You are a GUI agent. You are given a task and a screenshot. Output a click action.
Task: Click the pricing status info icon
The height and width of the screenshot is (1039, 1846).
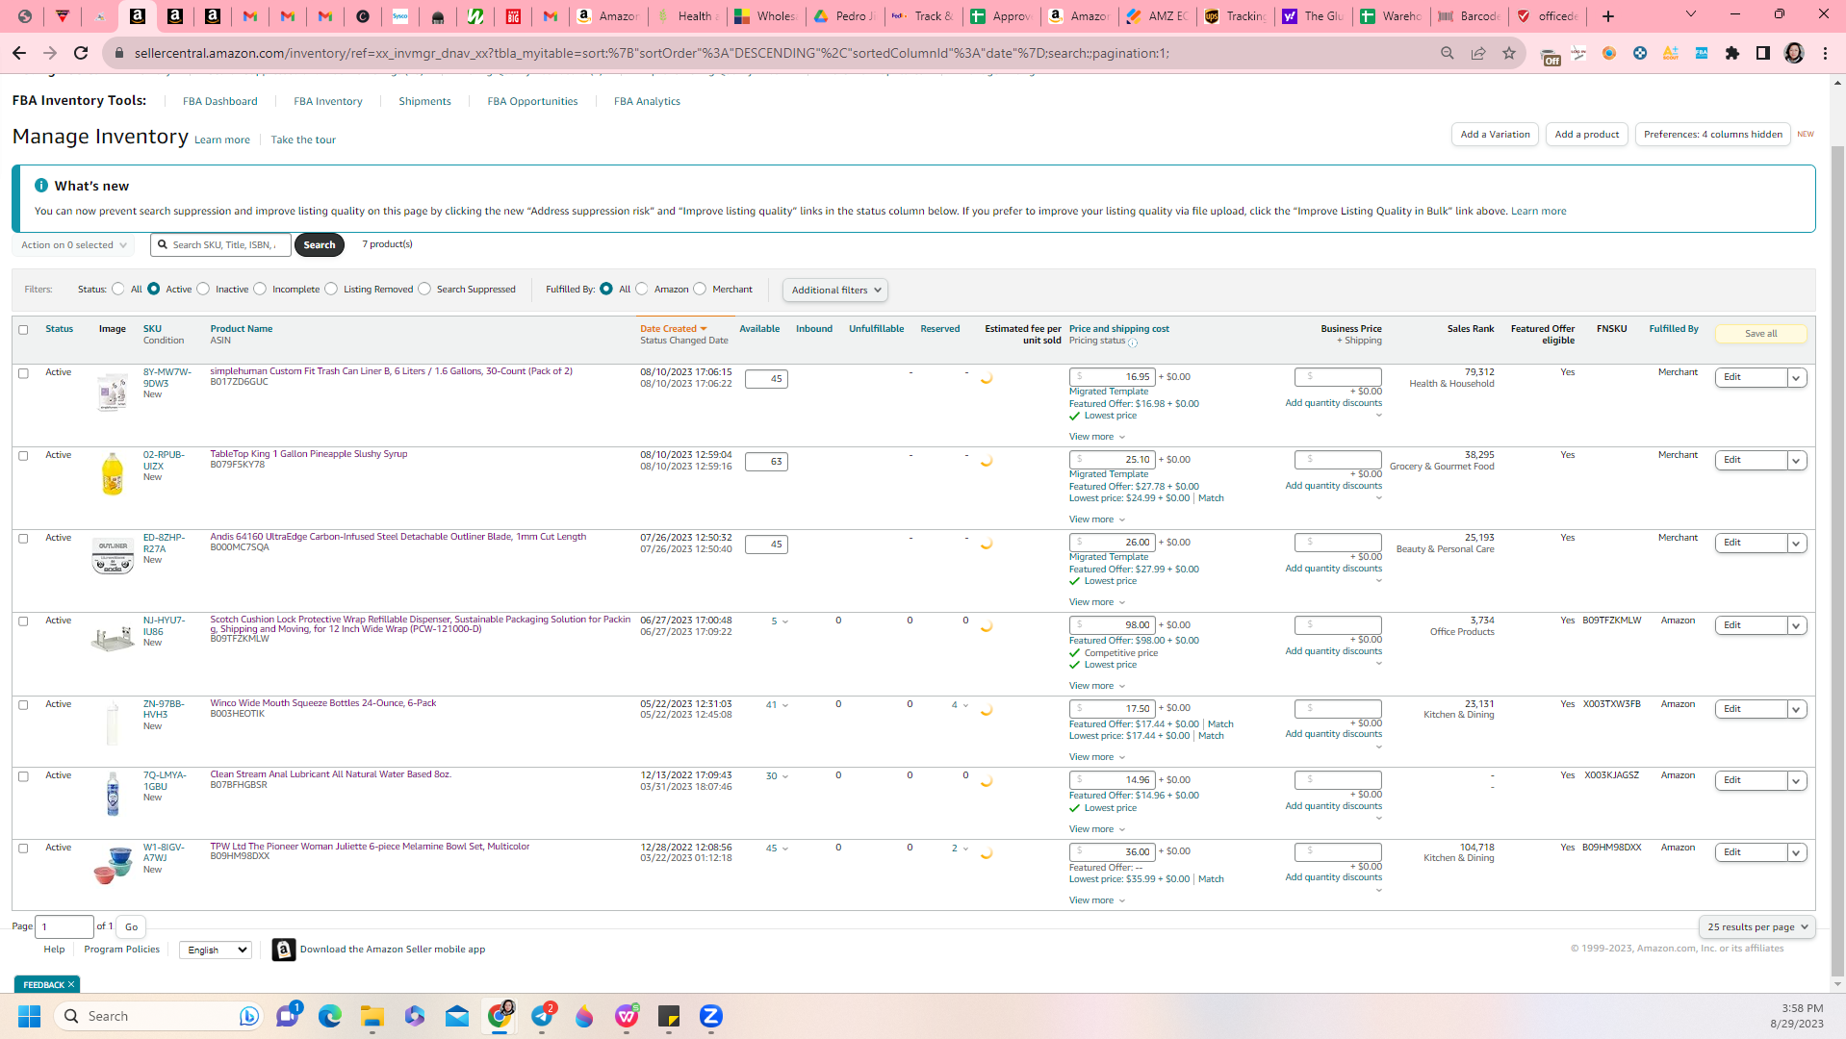tap(1133, 342)
